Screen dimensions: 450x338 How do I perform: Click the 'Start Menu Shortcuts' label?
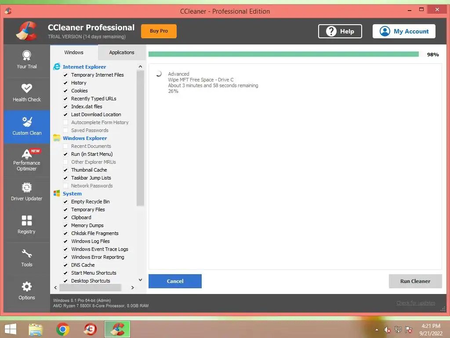click(x=94, y=273)
